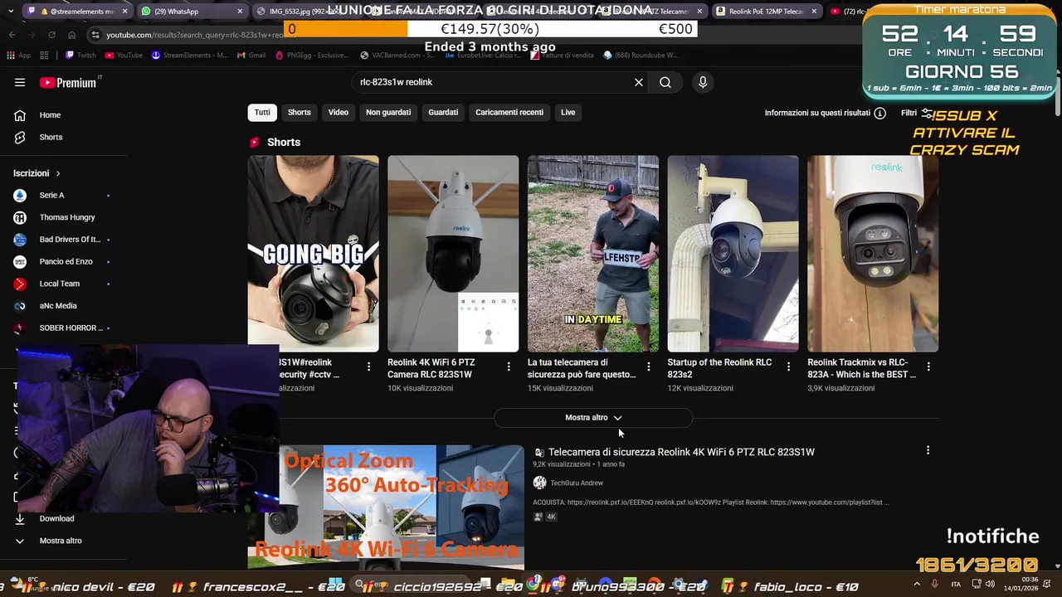Expand the sidebar with Mostra altro
The width and height of the screenshot is (1062, 597).
pos(61,541)
